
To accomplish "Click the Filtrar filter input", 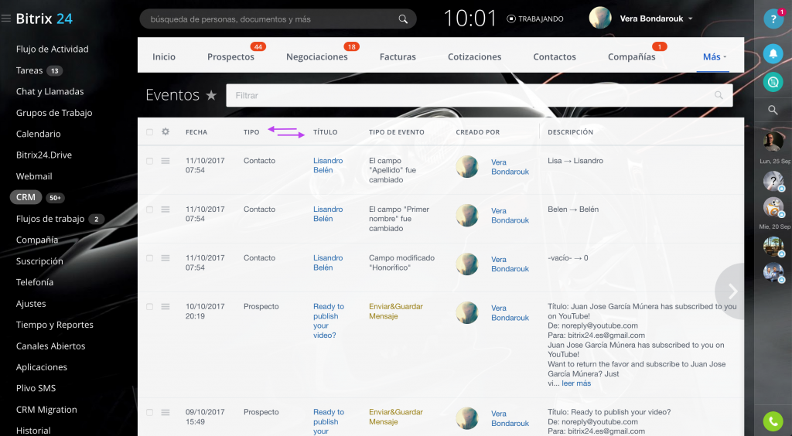I will [x=480, y=95].
